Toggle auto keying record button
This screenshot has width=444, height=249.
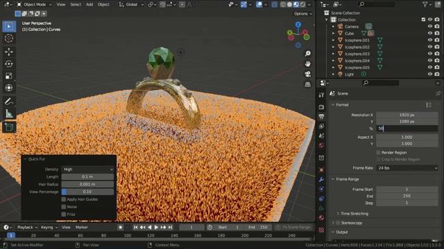coord(120,228)
